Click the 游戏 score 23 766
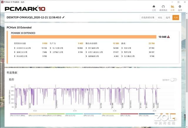 [x=152, y=43]
